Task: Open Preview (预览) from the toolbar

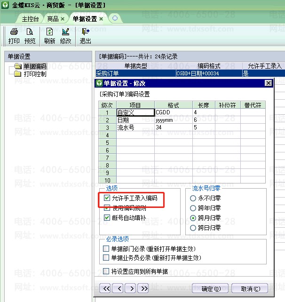Action: (x=30, y=36)
